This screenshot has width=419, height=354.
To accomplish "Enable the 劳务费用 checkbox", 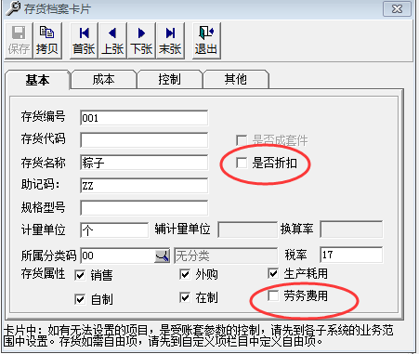I will (x=273, y=295).
